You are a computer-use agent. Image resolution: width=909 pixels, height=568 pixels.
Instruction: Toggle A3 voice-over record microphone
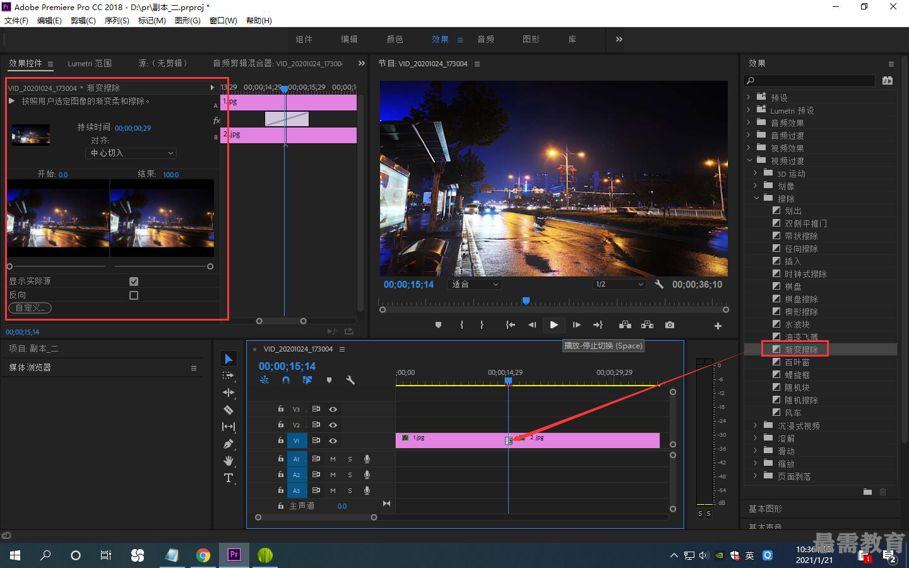tap(367, 490)
